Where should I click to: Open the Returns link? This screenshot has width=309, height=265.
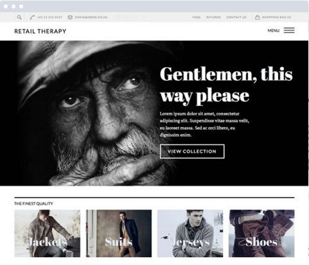click(213, 17)
